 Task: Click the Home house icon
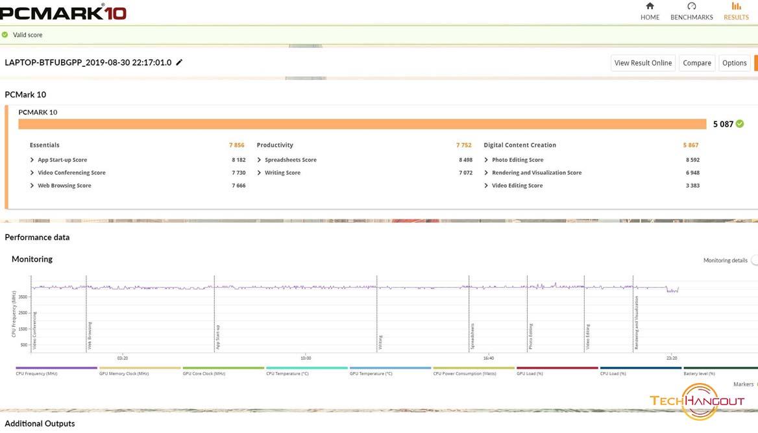pyautogui.click(x=650, y=6)
